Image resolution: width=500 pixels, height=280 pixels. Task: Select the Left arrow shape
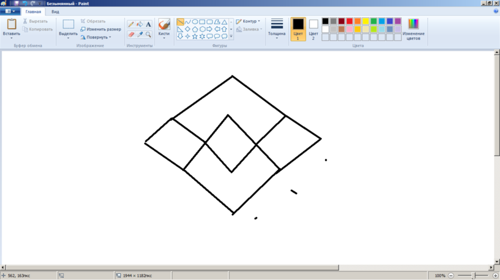[217, 29]
